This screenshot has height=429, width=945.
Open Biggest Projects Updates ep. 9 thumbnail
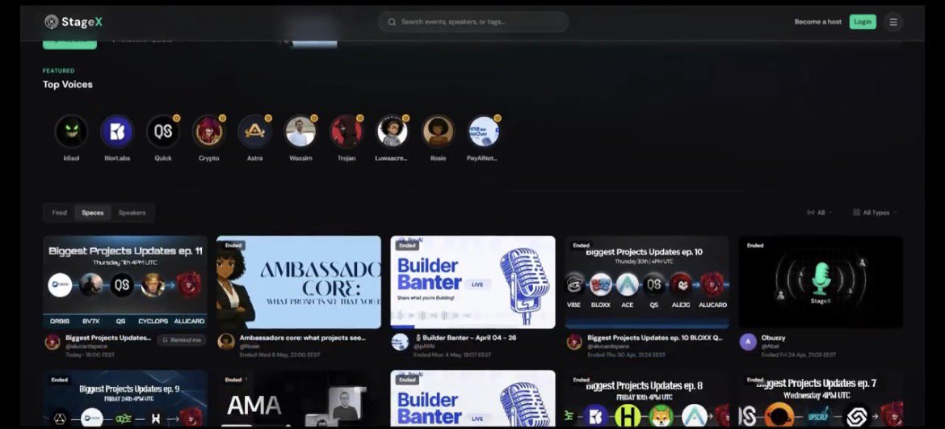(x=125, y=399)
